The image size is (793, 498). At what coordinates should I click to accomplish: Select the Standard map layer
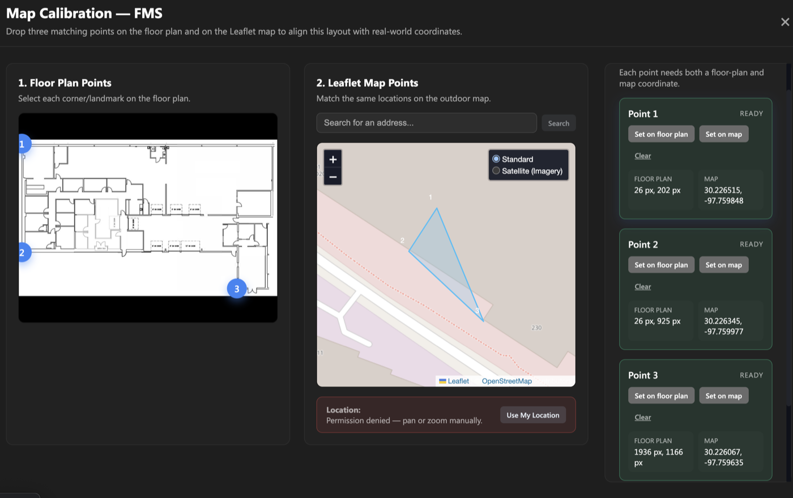(x=497, y=159)
